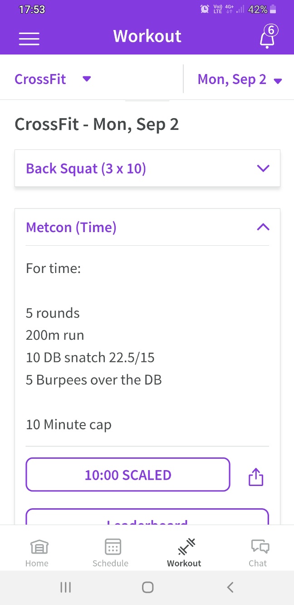Open the Schedule calendar tab
The image size is (294, 605).
pyautogui.click(x=111, y=553)
